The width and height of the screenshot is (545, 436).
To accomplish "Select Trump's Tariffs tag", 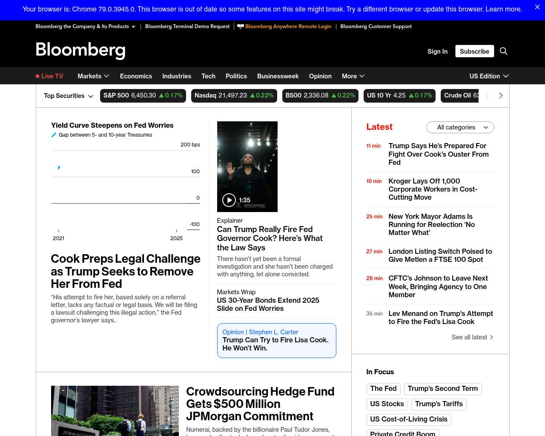I will pyautogui.click(x=439, y=404).
